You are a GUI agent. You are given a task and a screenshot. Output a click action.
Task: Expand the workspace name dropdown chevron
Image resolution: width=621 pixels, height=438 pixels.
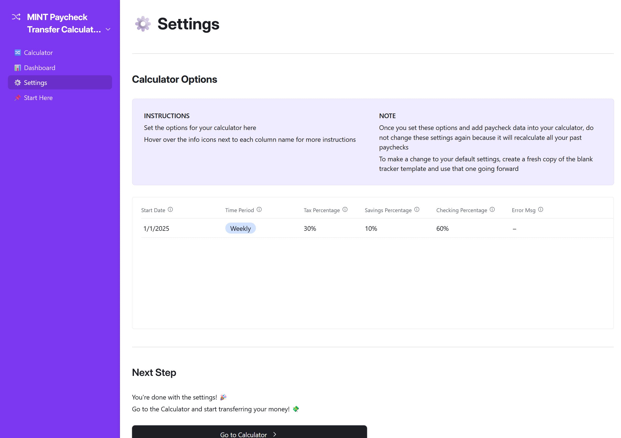(108, 29)
